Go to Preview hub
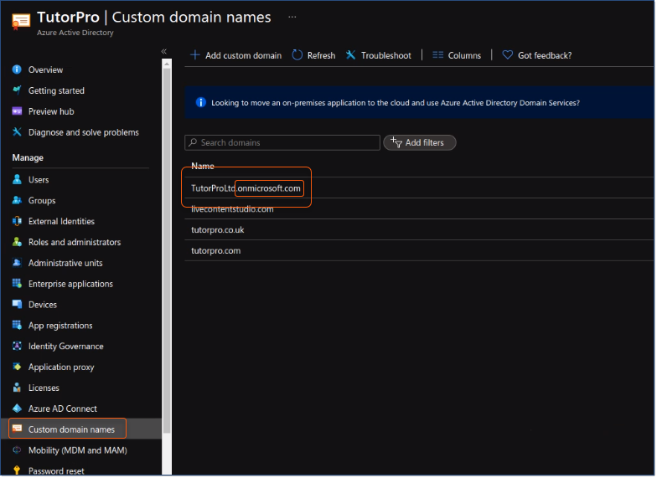657x478 pixels. click(x=51, y=112)
